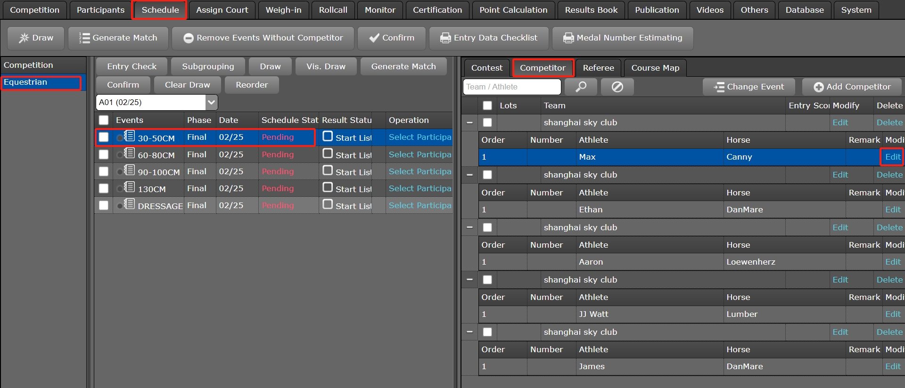Click the Draw toolbar button with star icon
Screen dimensions: 905x388
(36, 38)
